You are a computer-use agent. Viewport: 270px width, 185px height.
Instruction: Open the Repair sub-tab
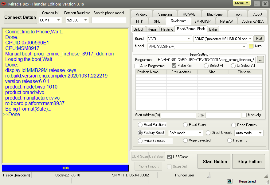coord(153,29)
